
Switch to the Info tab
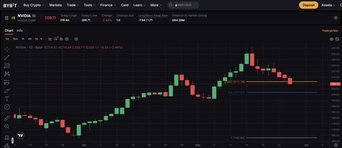(x=20, y=31)
